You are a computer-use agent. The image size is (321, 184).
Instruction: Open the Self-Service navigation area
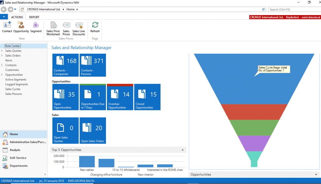click(24, 158)
